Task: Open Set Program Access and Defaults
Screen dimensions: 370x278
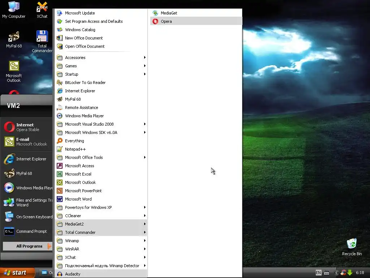Action: [101, 21]
